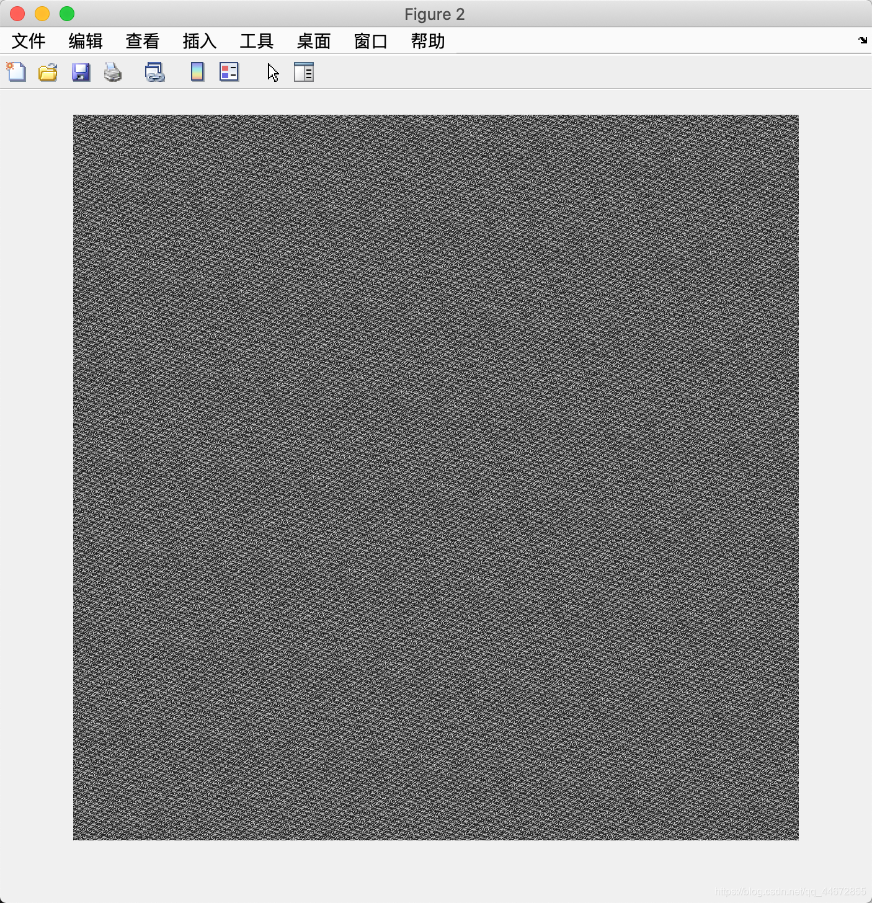
Task: Open the 窗口 menu
Action: coord(371,41)
